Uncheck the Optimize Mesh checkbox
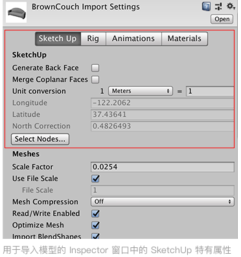The height and width of the screenshot is (257, 241). point(95,225)
